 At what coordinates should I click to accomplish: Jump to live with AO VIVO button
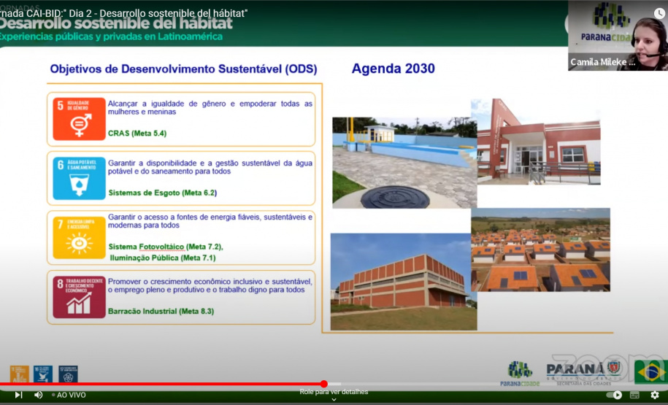click(69, 396)
